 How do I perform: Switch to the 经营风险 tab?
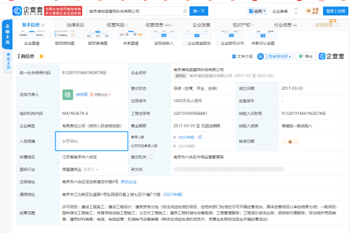click(117, 25)
